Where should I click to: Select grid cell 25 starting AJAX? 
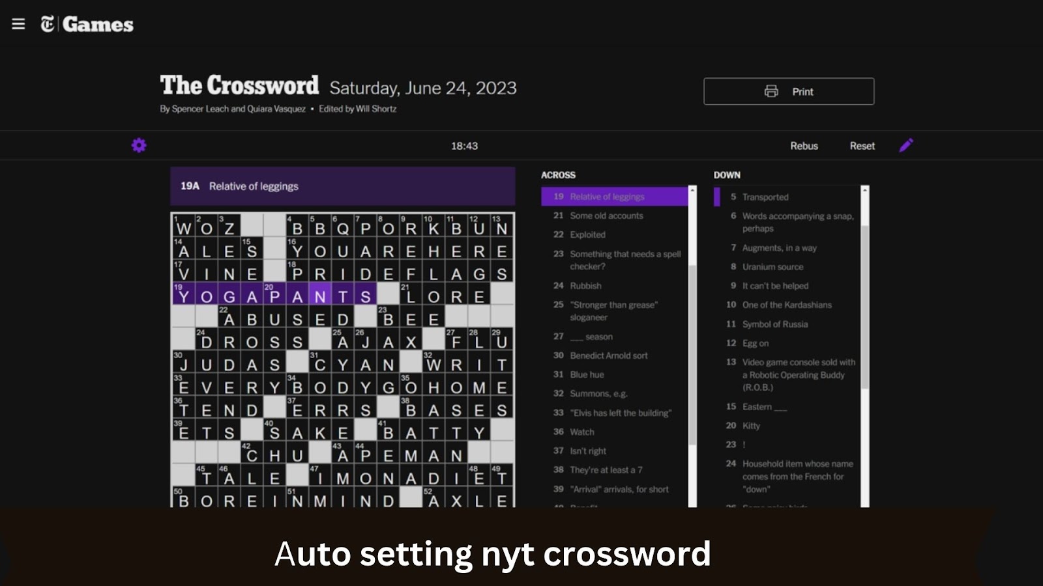coord(343,339)
